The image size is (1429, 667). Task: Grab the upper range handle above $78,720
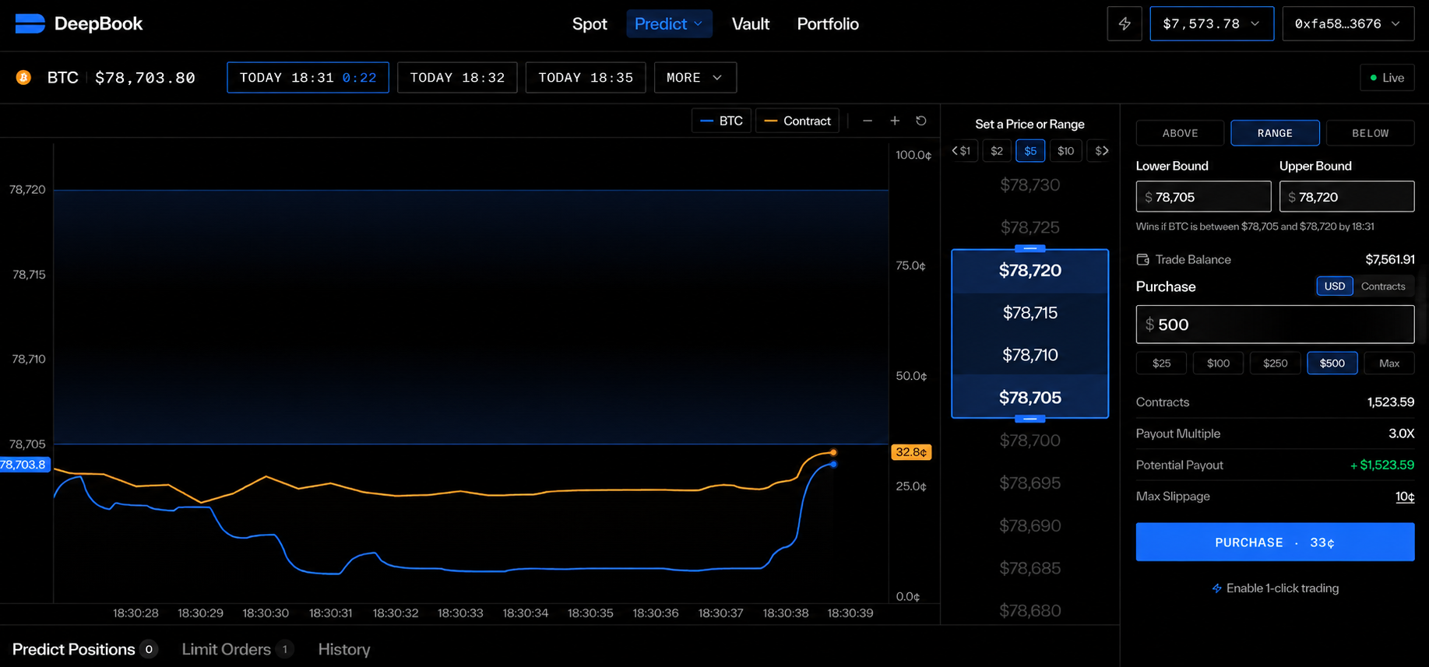click(x=1030, y=248)
